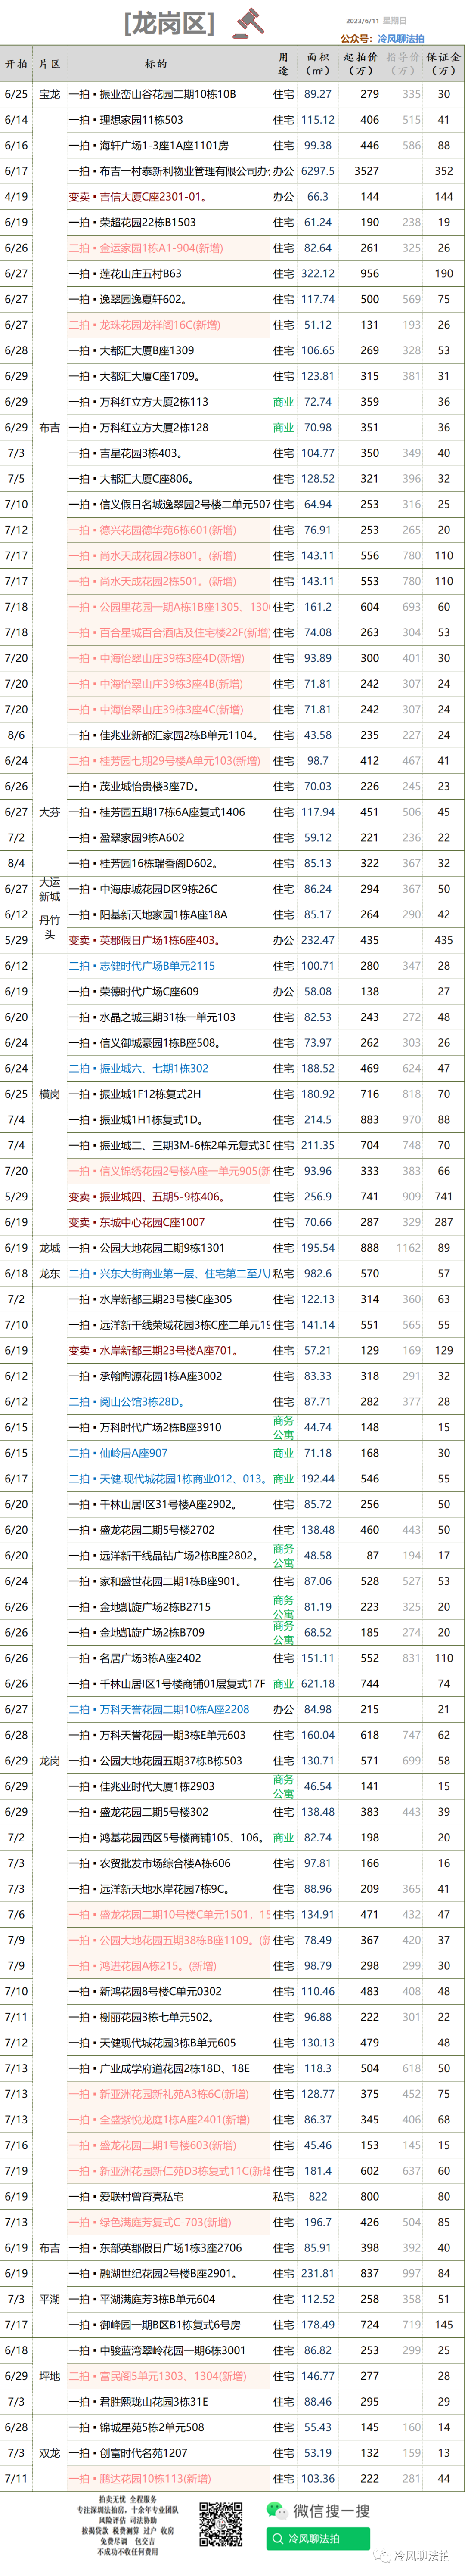Click row 爱联村曾育亮私宅
The height and width of the screenshot is (2576, 465).
click(x=232, y=2197)
